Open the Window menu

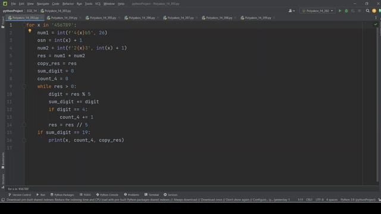coord(109,4)
